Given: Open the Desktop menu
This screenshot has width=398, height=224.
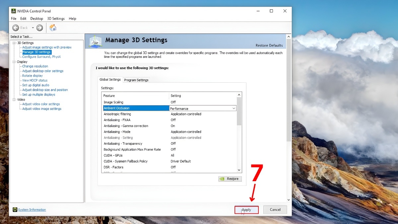Looking at the screenshot, I should [37, 19].
